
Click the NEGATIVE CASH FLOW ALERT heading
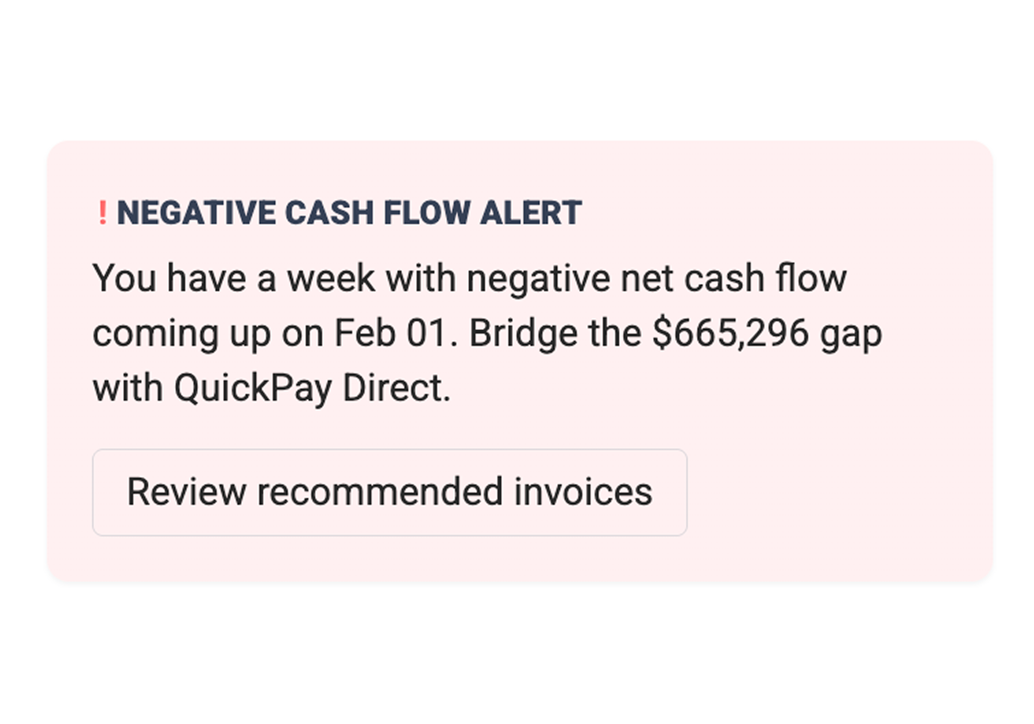pos(349,213)
